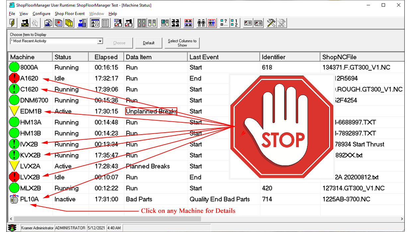The image size is (411, 232).
Task: Click the machine with red checkmark icon
Action: pos(128,23)
